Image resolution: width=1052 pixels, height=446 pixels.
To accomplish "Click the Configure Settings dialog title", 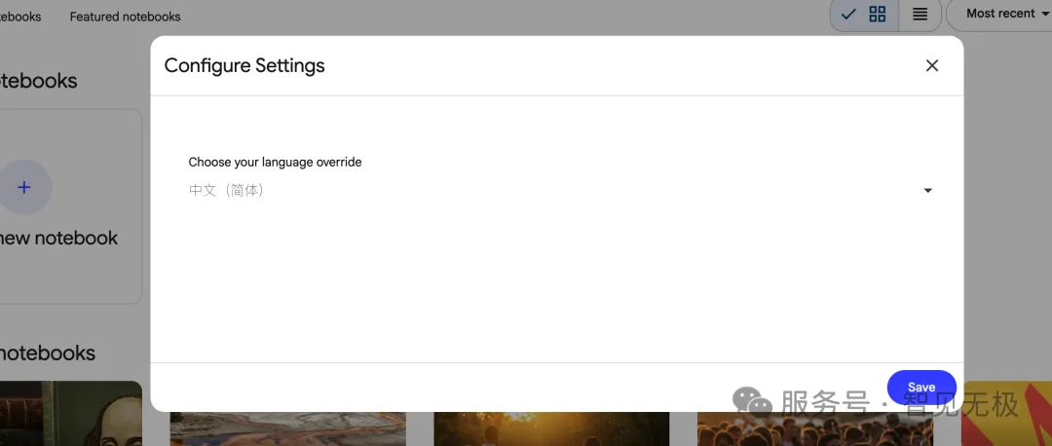I will [244, 65].
